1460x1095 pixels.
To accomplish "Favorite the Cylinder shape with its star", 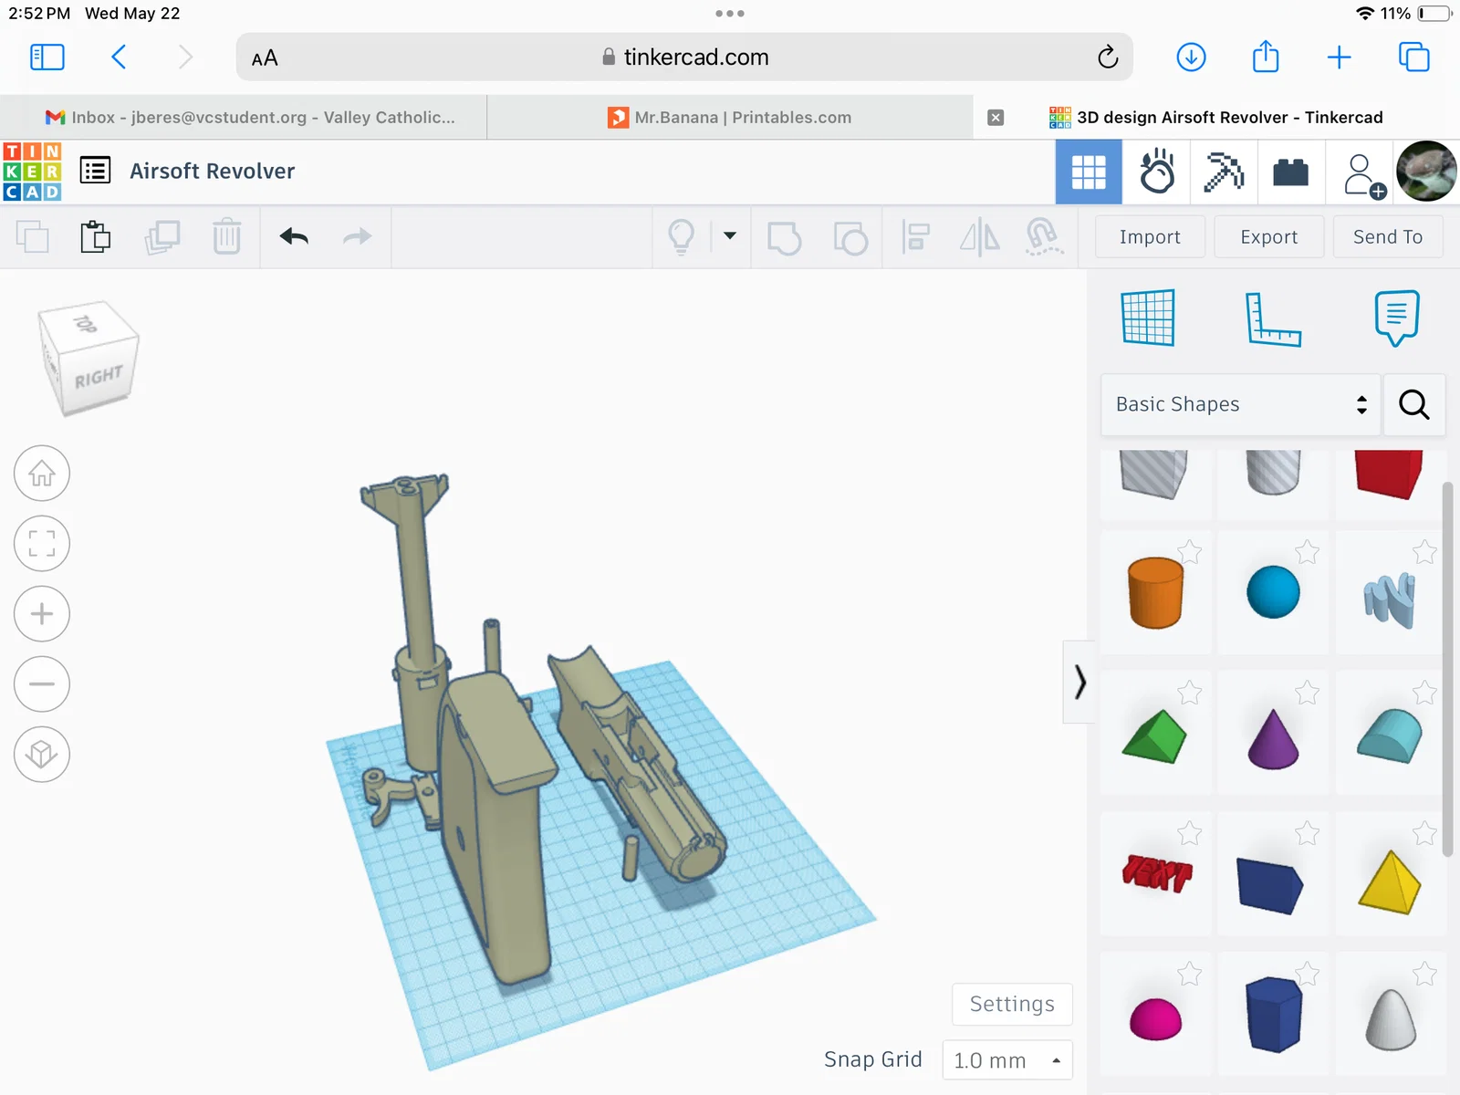I will click(x=1190, y=552).
